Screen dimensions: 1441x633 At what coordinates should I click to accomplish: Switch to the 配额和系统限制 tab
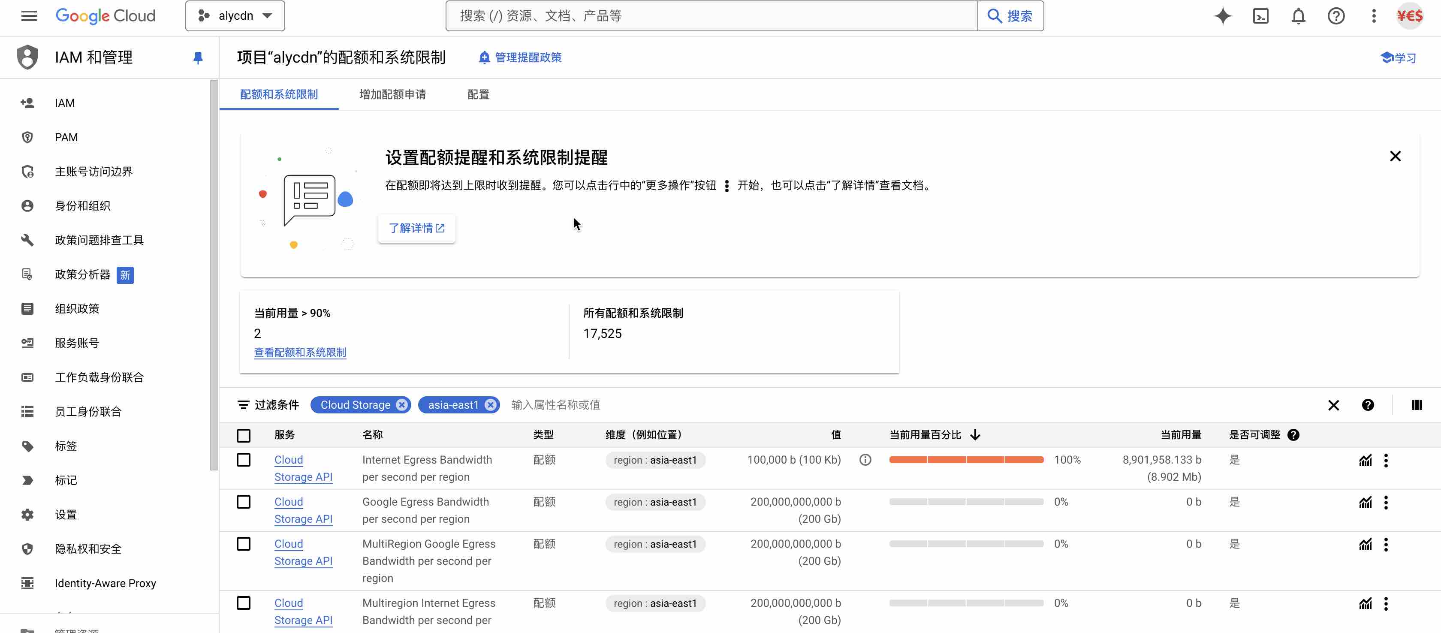pos(279,94)
